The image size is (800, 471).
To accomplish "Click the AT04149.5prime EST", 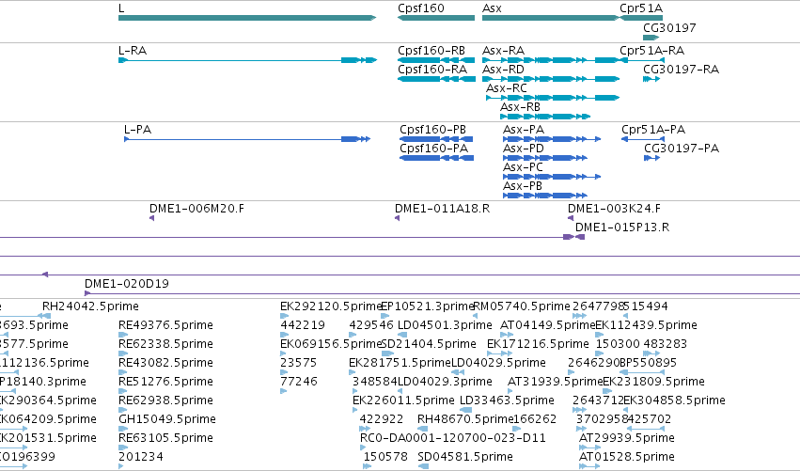I will coord(548,325).
